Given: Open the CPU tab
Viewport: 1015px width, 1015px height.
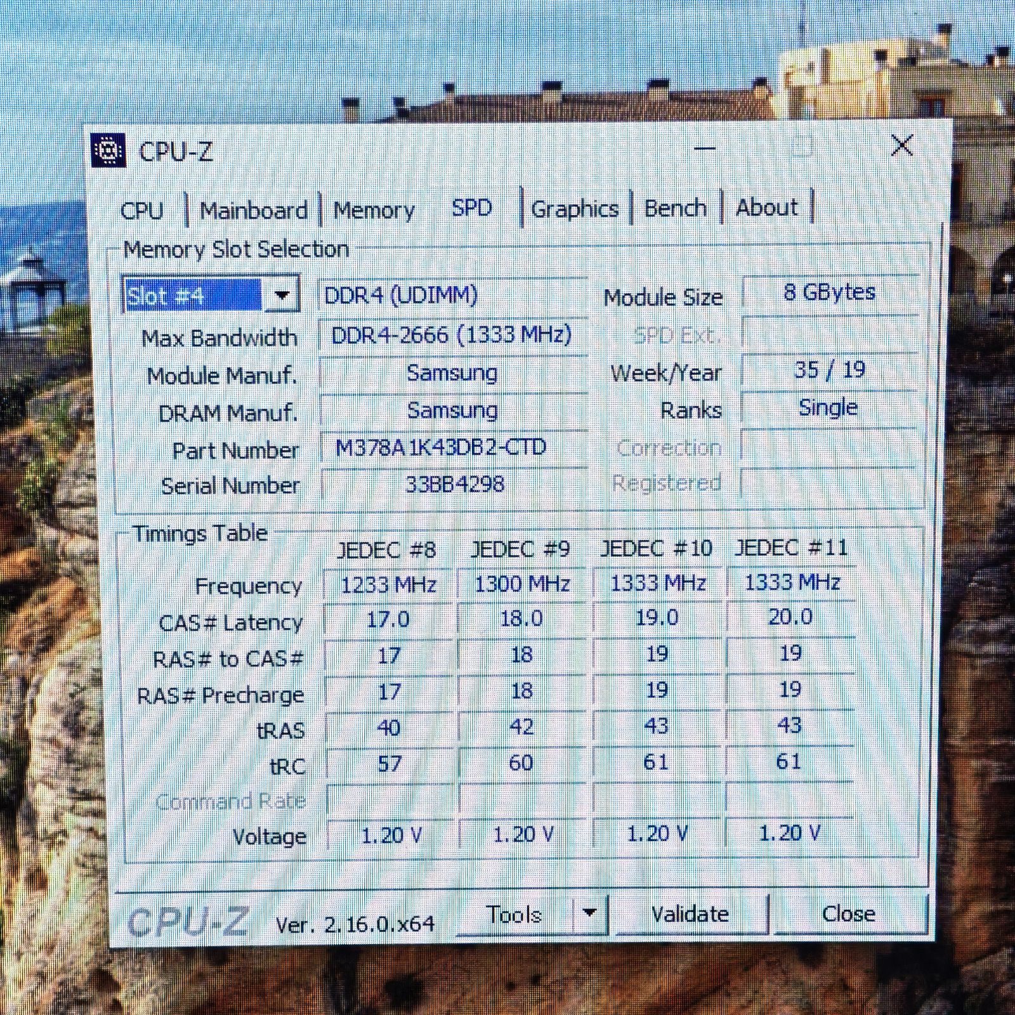Looking at the screenshot, I should pyautogui.click(x=141, y=210).
